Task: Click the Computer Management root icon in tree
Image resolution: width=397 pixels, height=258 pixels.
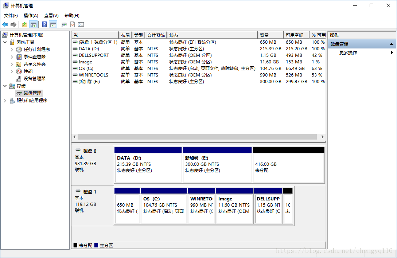Action: point(5,35)
